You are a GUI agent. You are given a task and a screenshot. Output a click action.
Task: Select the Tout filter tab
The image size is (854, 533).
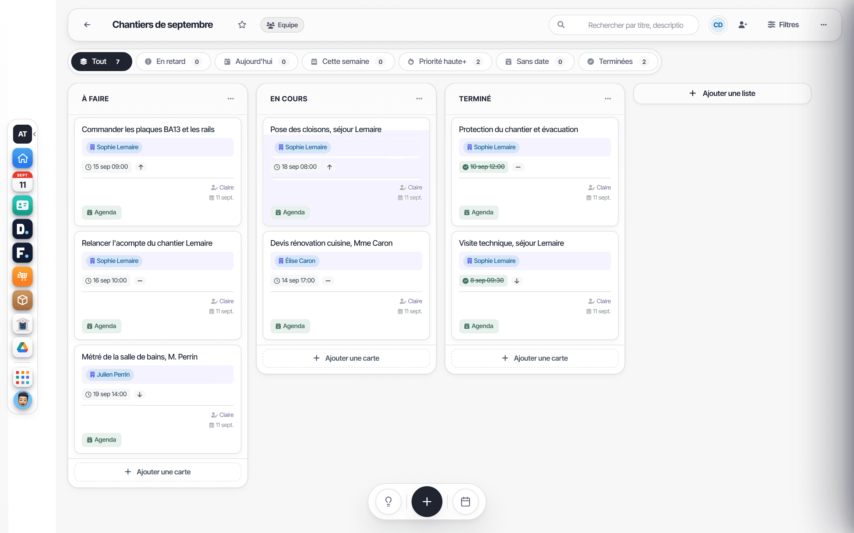pyautogui.click(x=101, y=62)
